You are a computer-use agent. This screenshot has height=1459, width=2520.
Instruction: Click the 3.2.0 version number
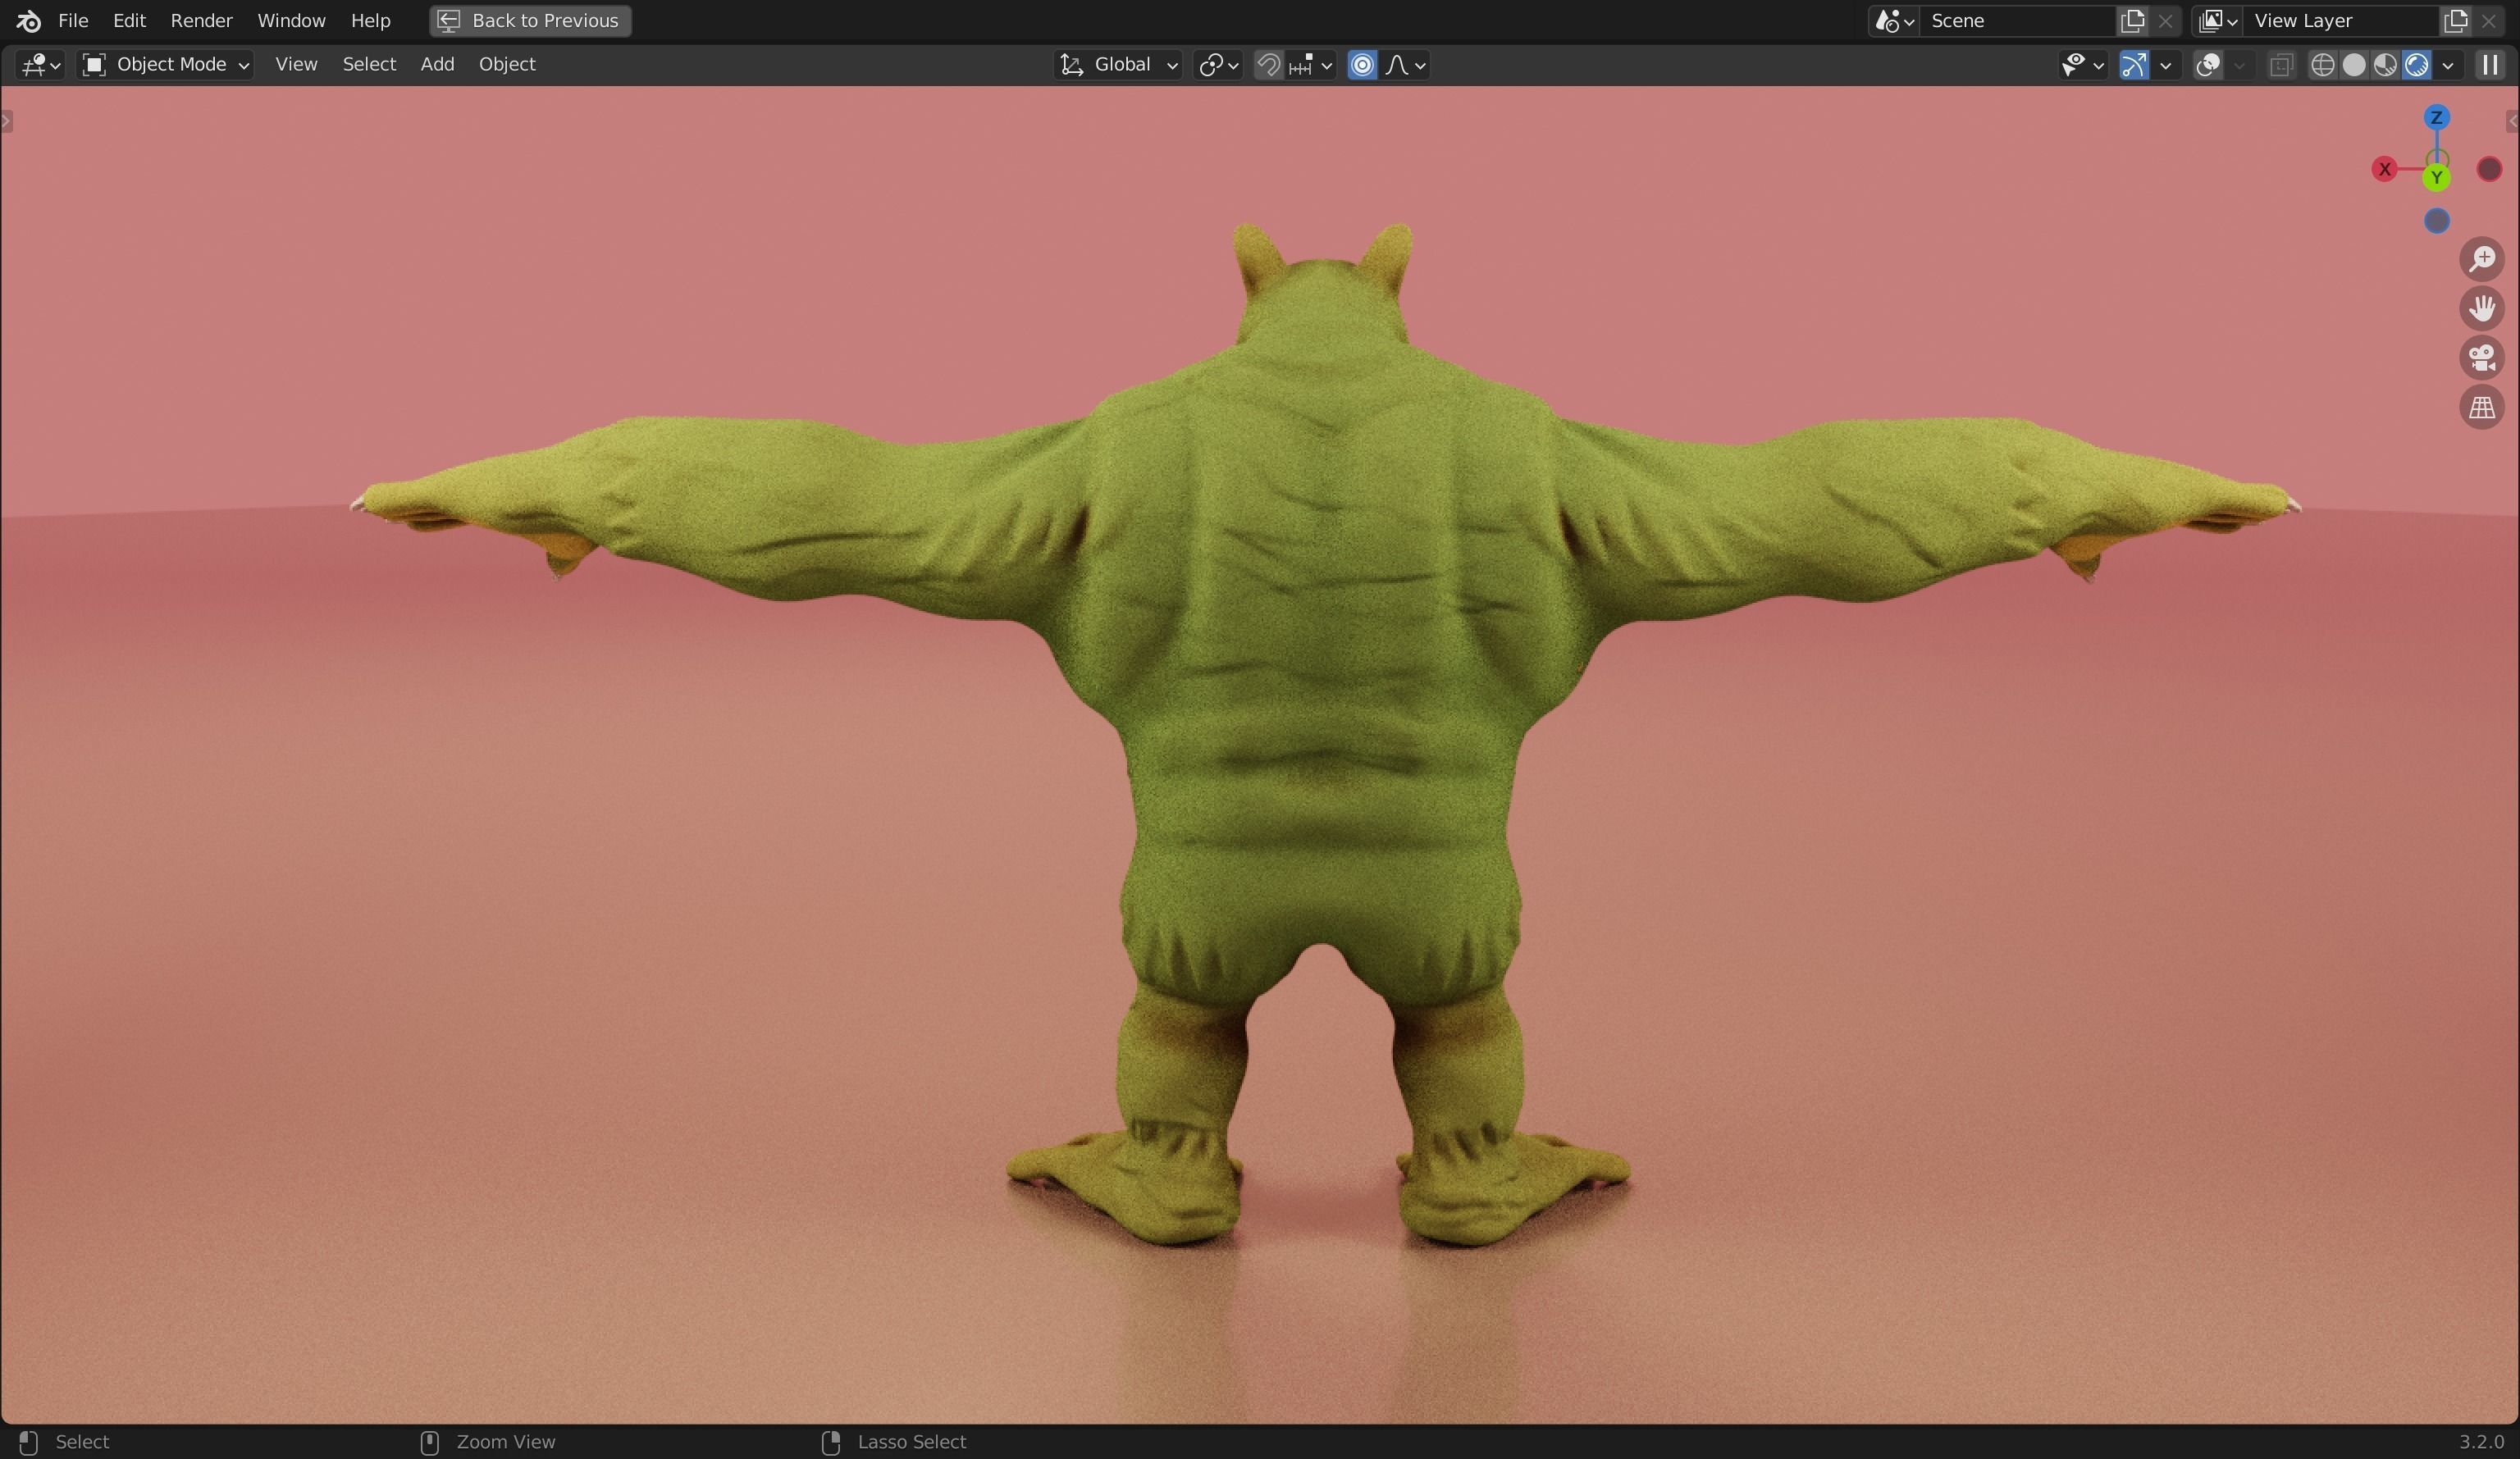[x=2481, y=1442]
